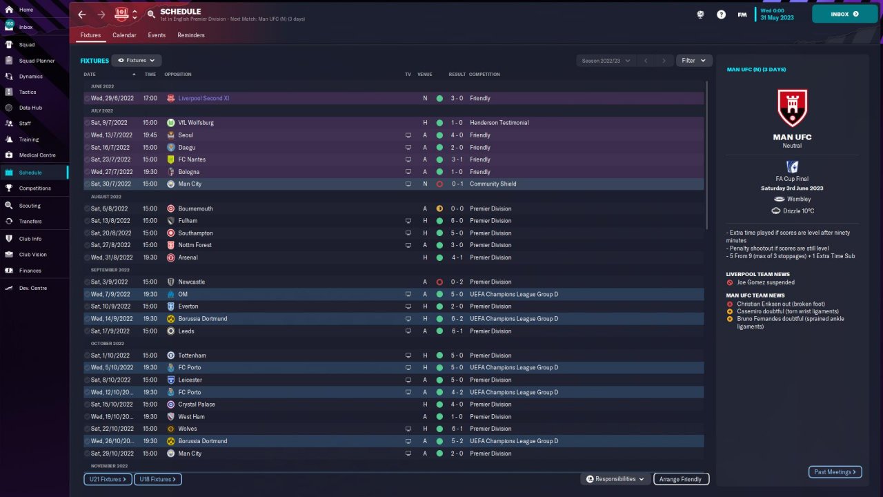Screen dimensions: 883x497
Task: Open U18 Fixtures
Action: [x=158, y=479]
